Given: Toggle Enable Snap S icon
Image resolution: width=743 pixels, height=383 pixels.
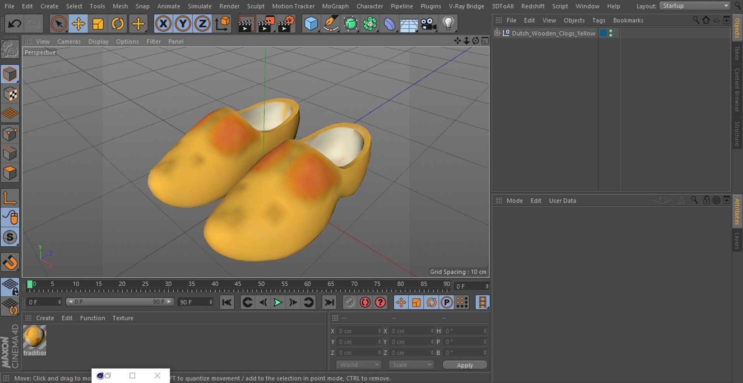Looking at the screenshot, I should [10, 237].
